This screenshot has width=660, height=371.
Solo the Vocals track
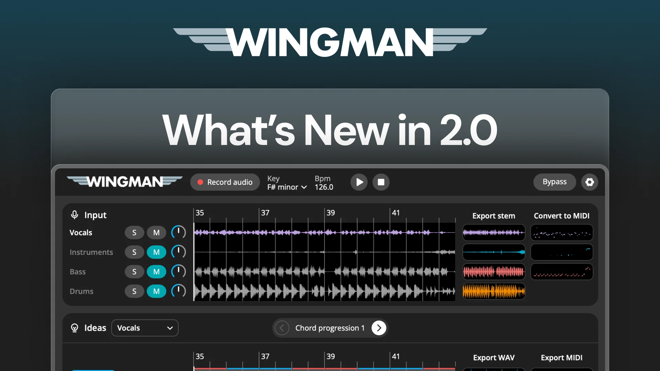[x=134, y=233]
